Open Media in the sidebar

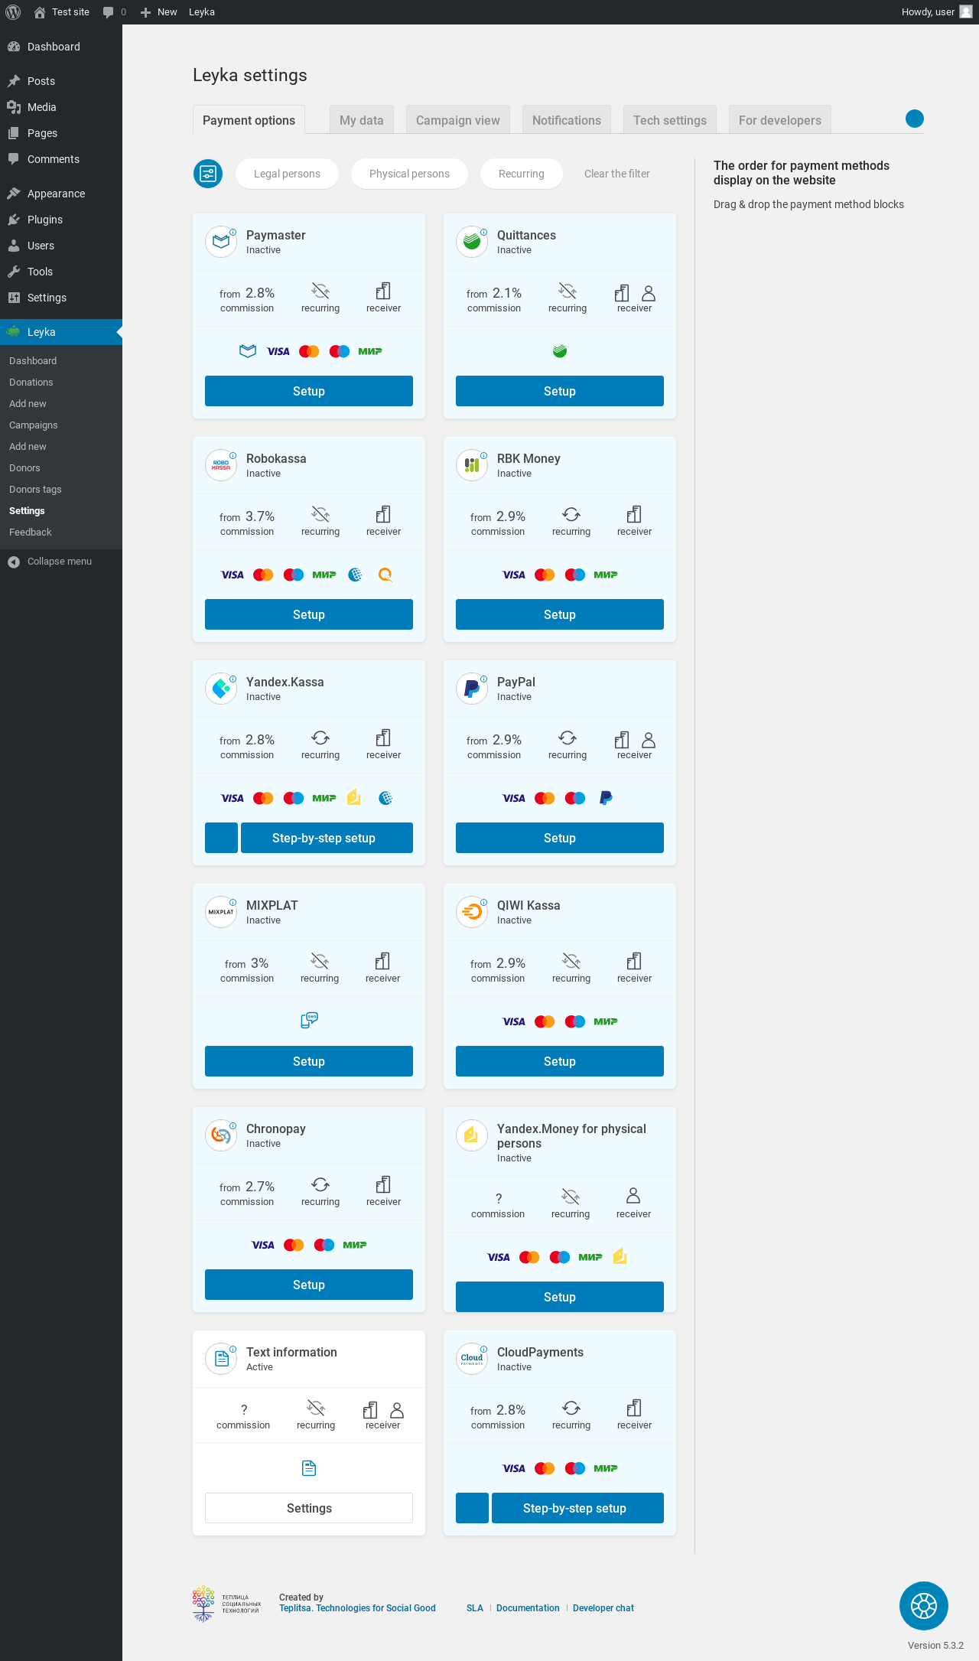tap(61, 107)
